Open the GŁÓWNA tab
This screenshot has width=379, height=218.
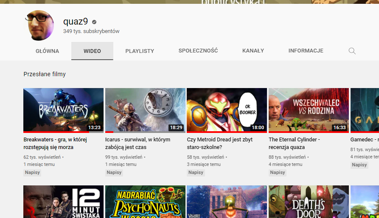(47, 51)
